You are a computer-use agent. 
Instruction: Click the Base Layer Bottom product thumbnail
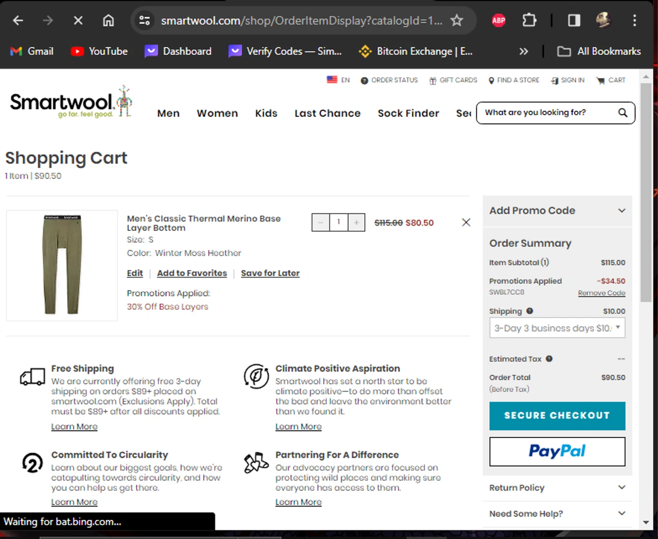(62, 265)
